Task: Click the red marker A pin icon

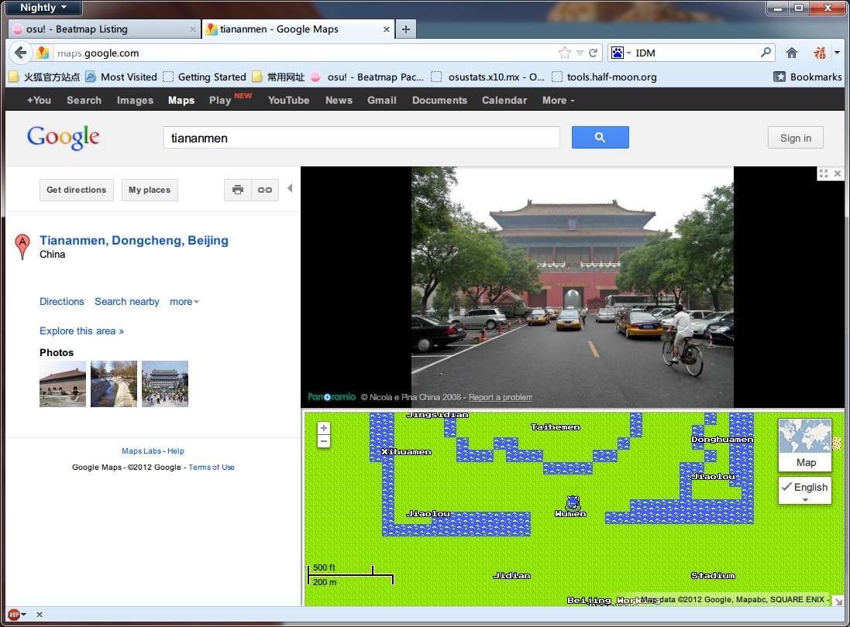Action: tap(22, 246)
